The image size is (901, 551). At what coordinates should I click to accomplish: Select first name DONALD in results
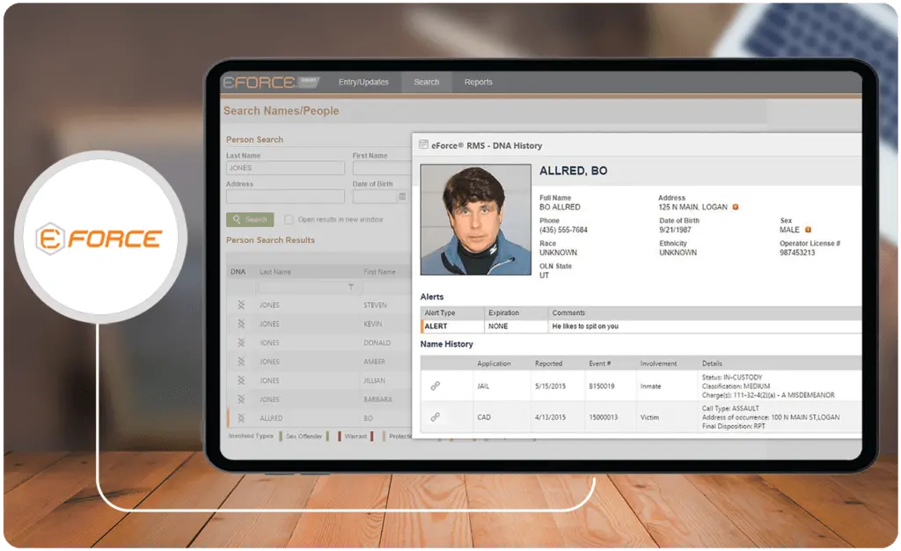point(377,343)
